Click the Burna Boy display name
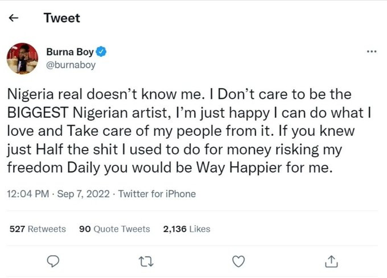Image resolution: width=387 pixels, height=278 pixels. pyautogui.click(x=69, y=52)
